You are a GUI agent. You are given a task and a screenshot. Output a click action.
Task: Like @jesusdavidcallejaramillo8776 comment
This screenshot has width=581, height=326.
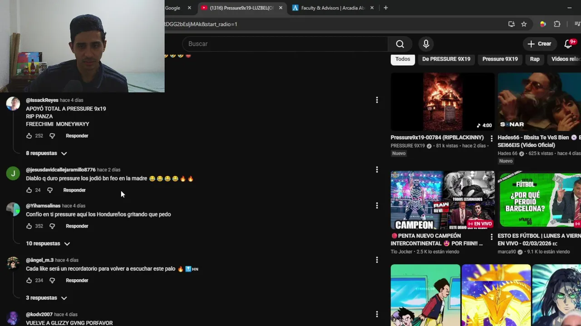pos(29,190)
